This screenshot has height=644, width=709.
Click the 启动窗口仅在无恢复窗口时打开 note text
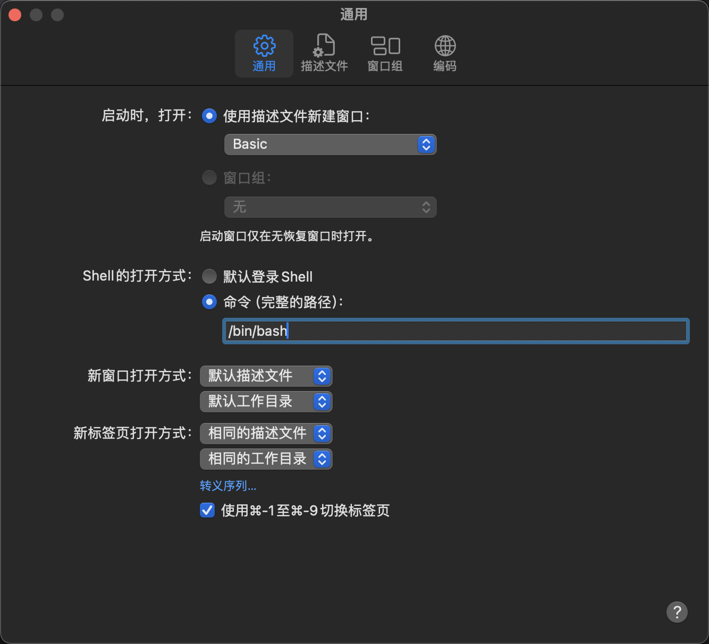pyautogui.click(x=288, y=236)
